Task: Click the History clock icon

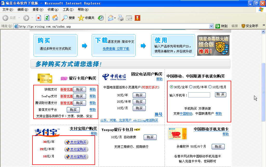Action: point(101,18)
